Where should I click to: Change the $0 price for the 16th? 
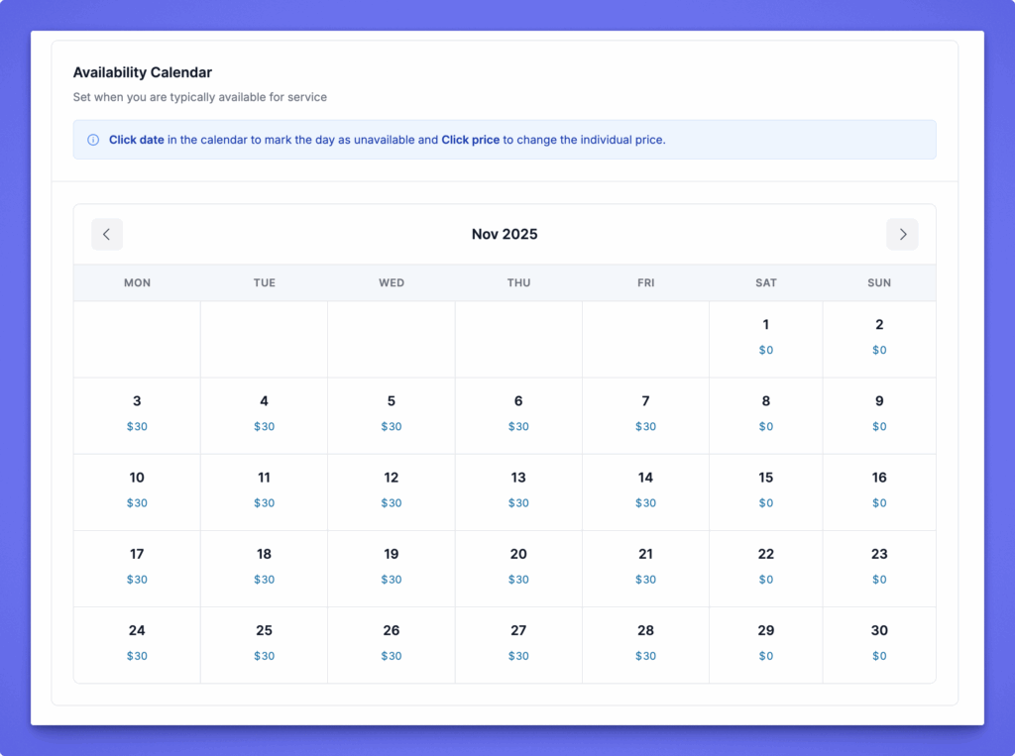click(879, 503)
